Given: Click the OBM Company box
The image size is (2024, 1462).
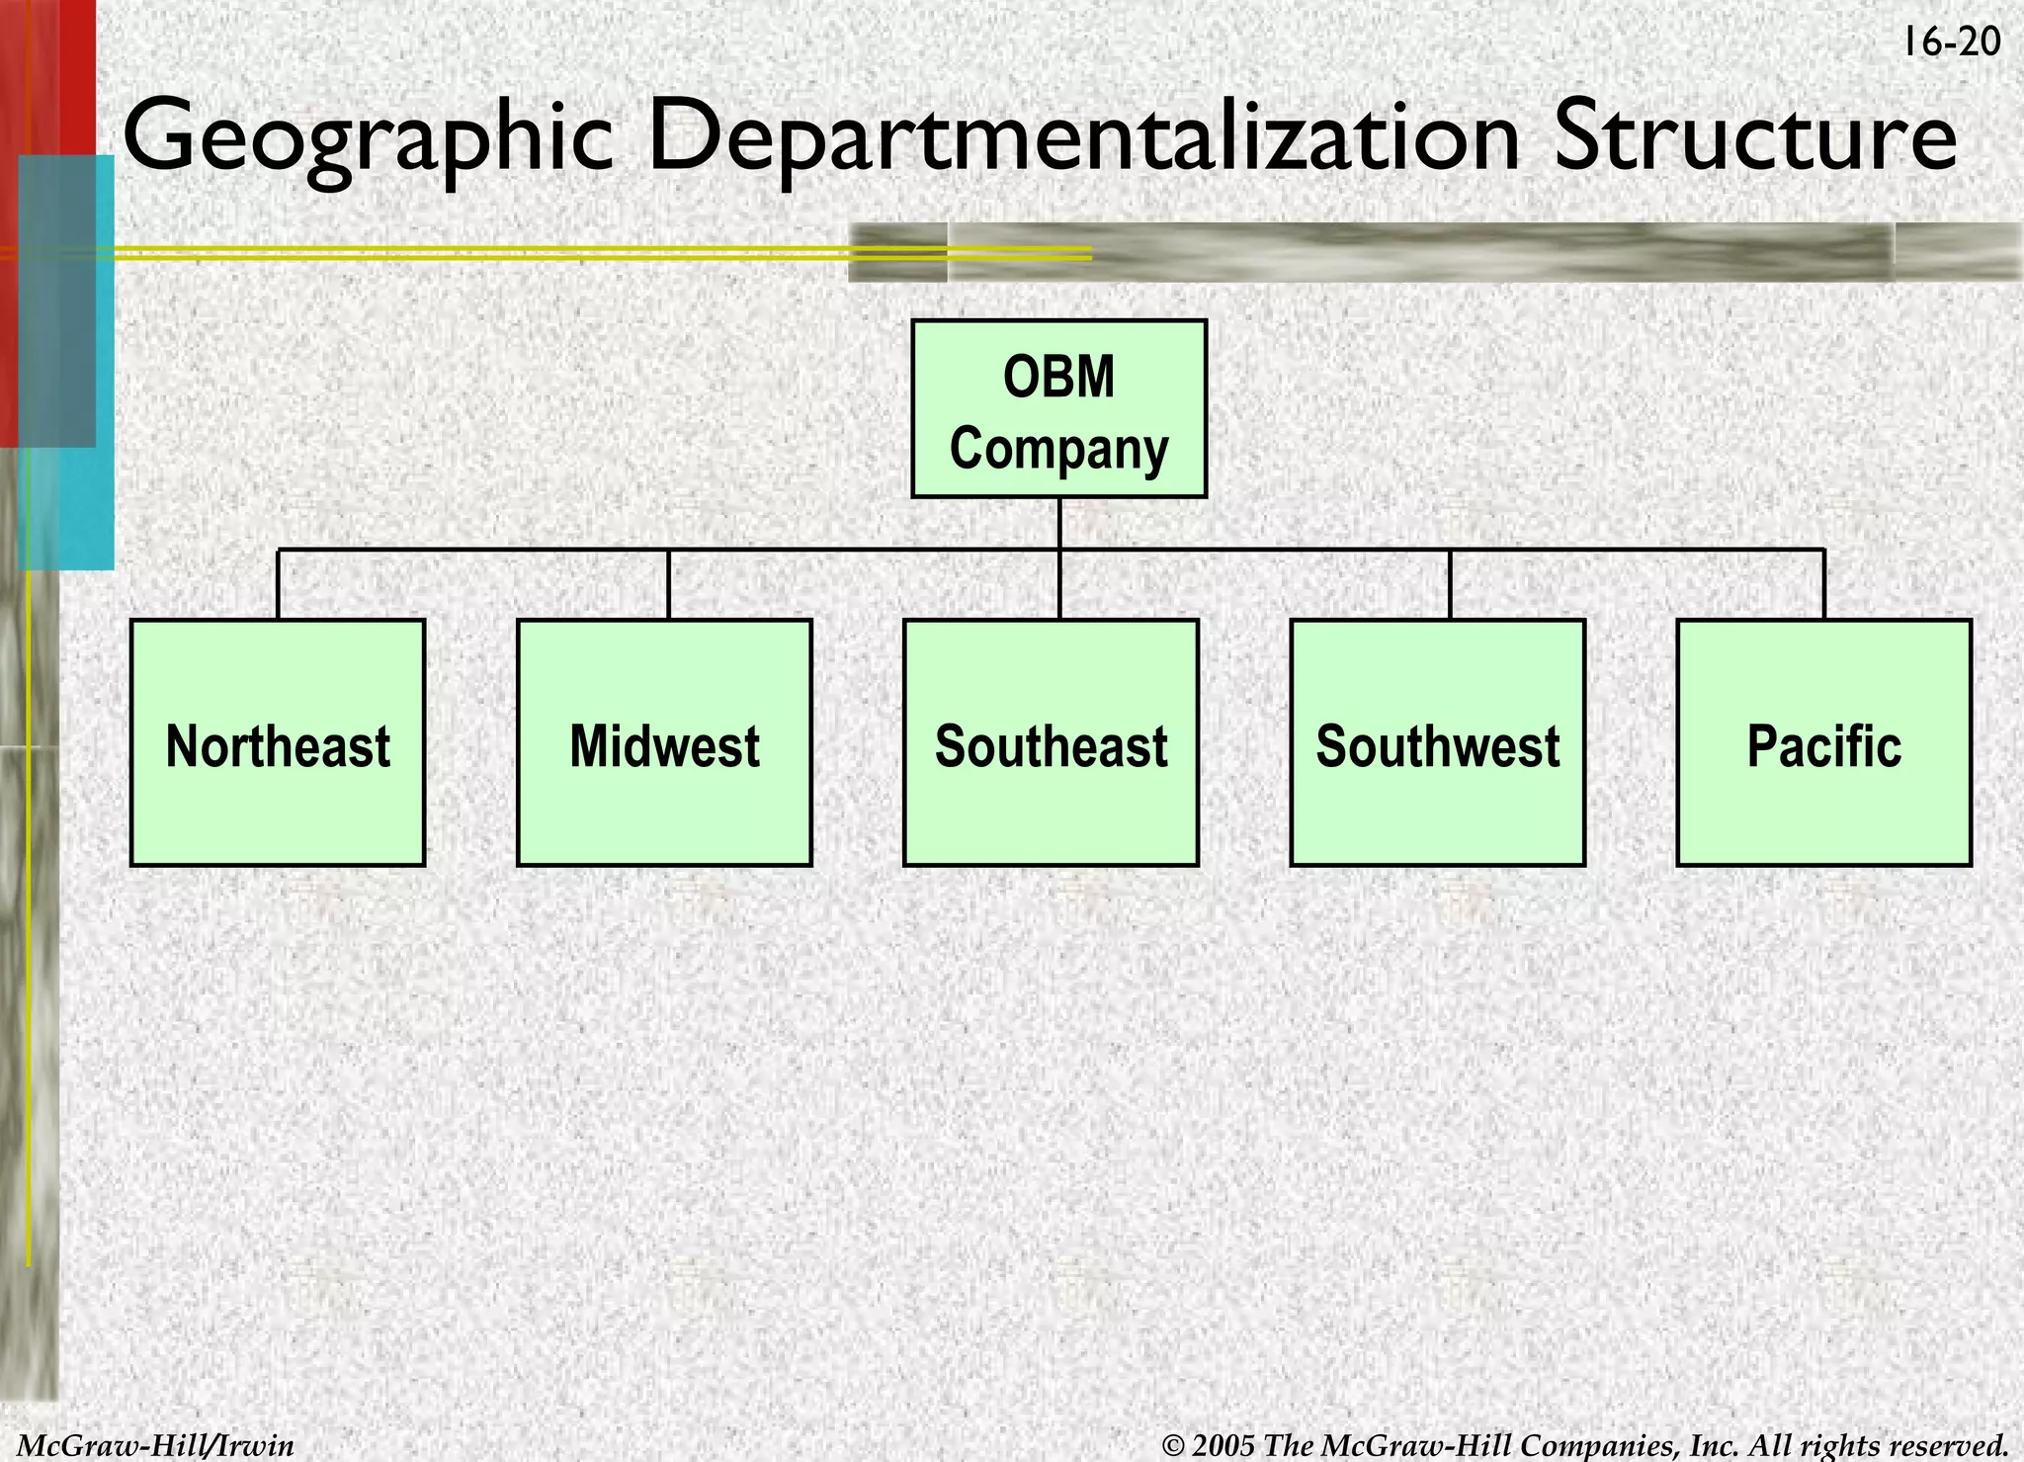Looking at the screenshot, I should pos(1058,408).
